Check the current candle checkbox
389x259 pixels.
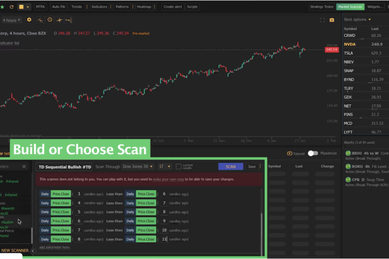178,166
